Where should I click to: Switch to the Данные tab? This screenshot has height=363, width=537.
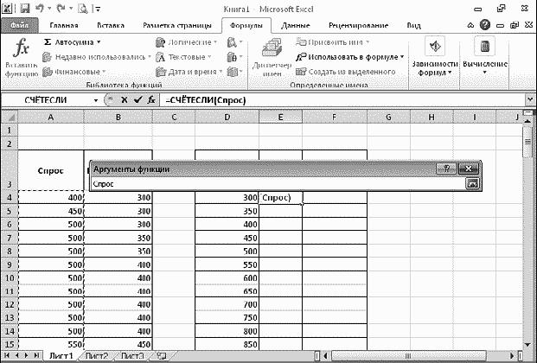(295, 25)
